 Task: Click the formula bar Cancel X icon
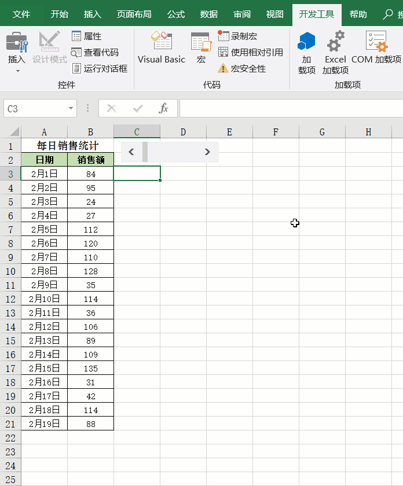pyautogui.click(x=111, y=108)
